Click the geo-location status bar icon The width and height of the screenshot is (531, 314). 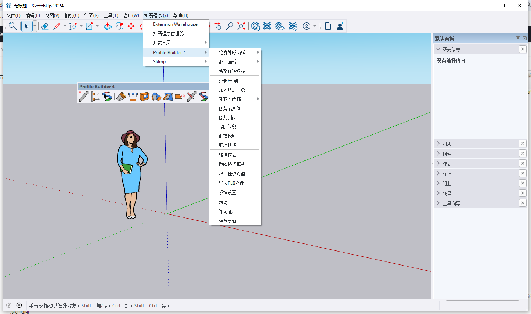9,305
